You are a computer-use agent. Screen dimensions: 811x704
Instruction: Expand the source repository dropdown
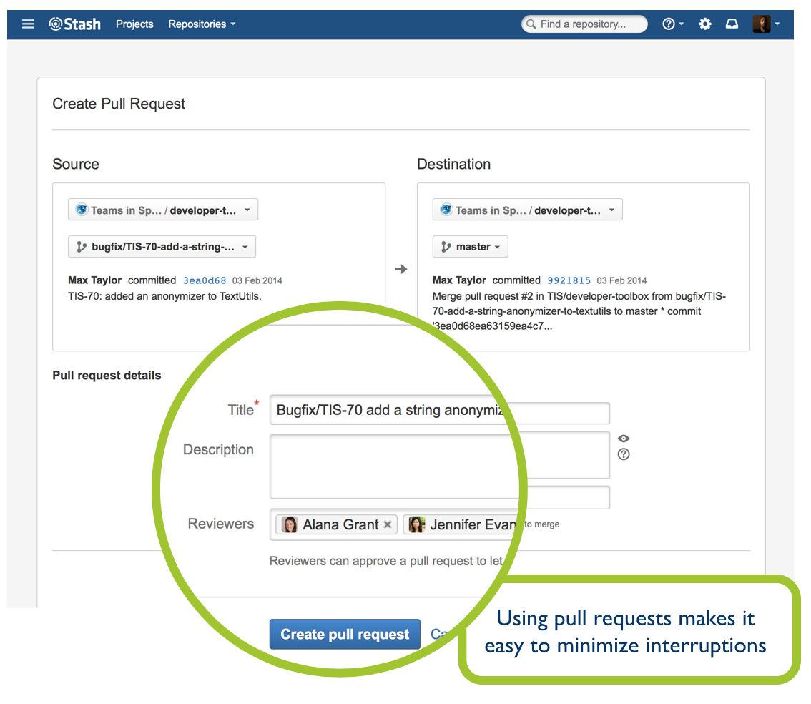163,210
